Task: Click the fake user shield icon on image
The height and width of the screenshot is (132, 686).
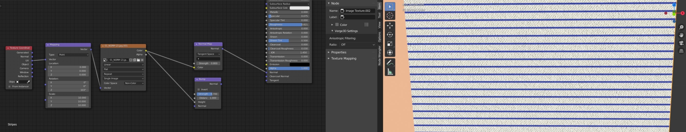Action: click(x=131, y=60)
